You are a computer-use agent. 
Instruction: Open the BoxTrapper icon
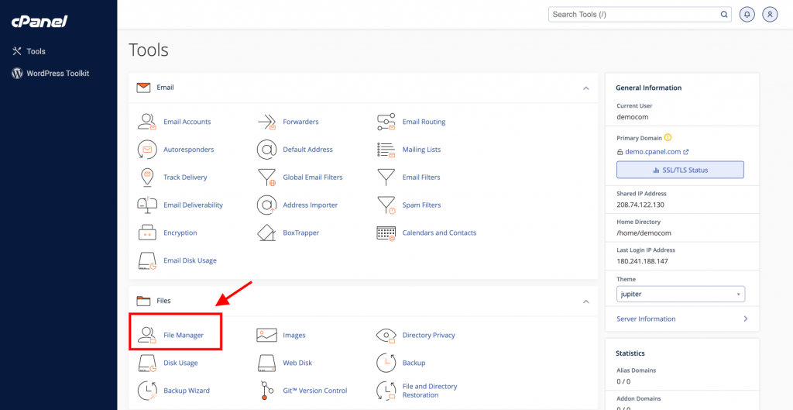pos(267,233)
